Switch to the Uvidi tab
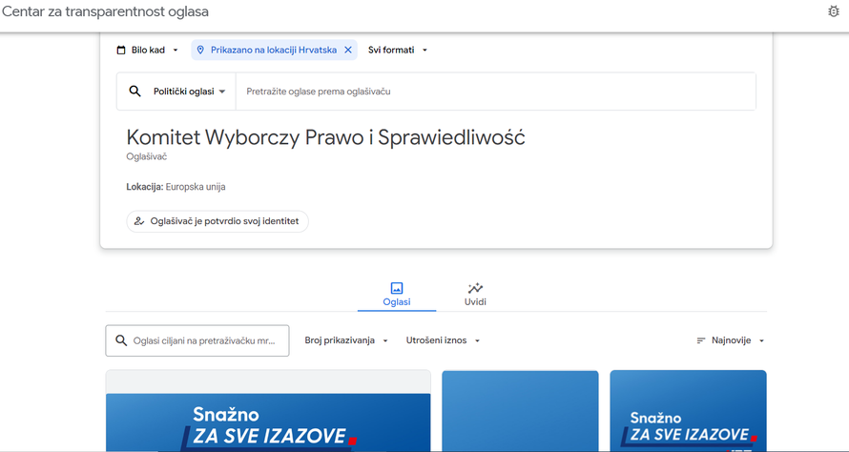The height and width of the screenshot is (452, 849). click(475, 295)
